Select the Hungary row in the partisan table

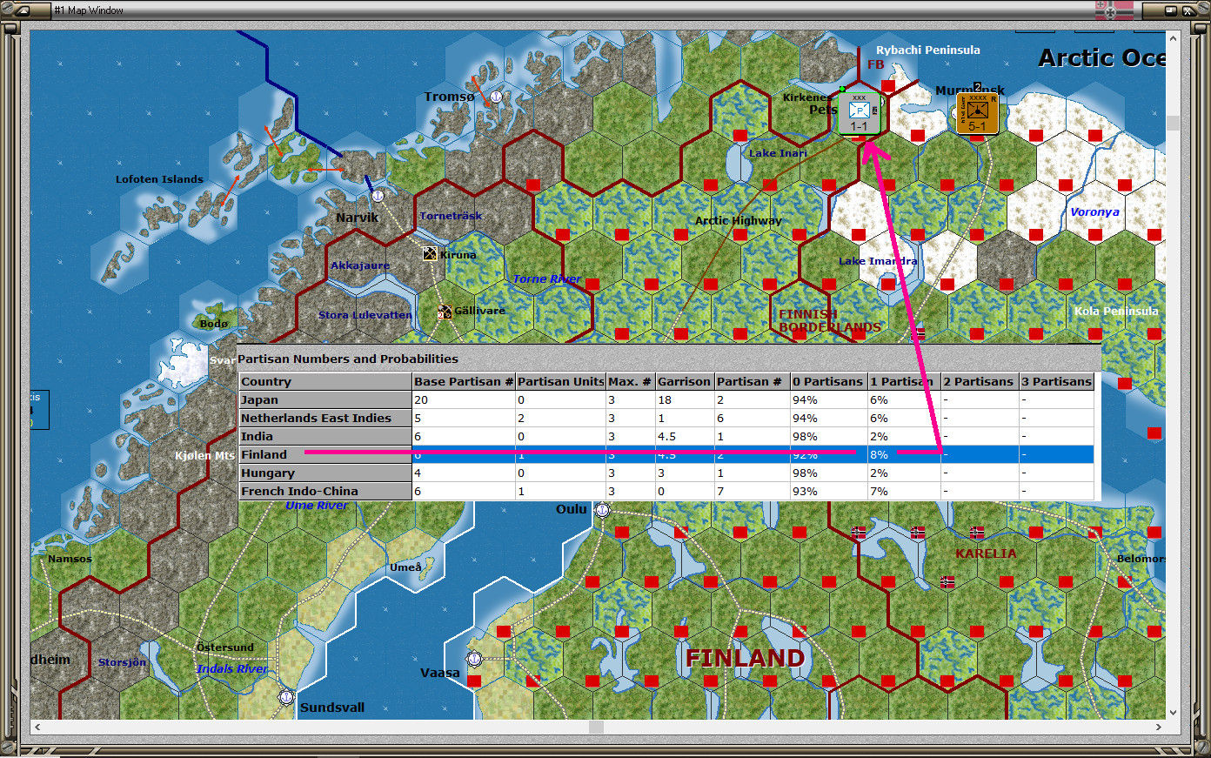666,473
